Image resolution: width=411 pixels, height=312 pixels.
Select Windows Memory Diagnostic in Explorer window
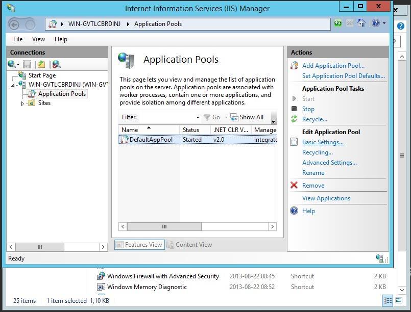tap(147, 287)
